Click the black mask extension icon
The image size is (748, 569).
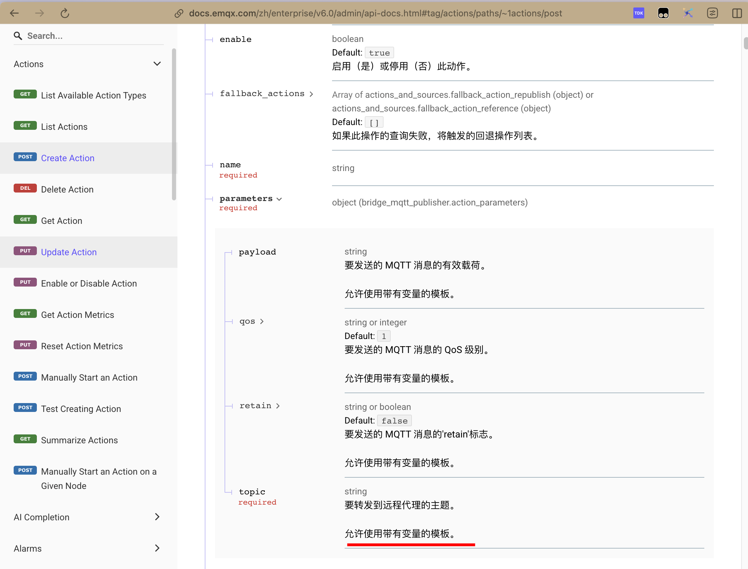coord(663,13)
